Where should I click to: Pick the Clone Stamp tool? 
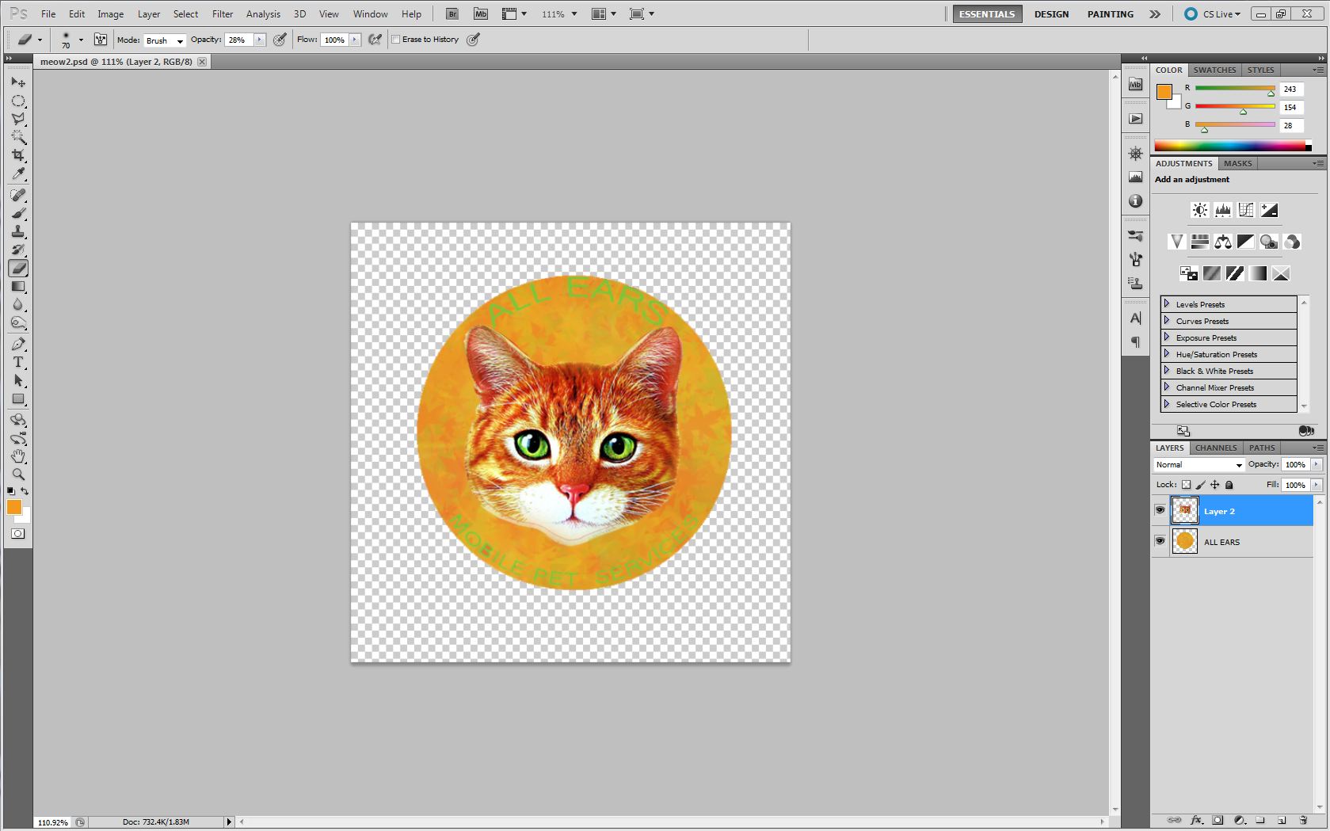pyautogui.click(x=18, y=231)
